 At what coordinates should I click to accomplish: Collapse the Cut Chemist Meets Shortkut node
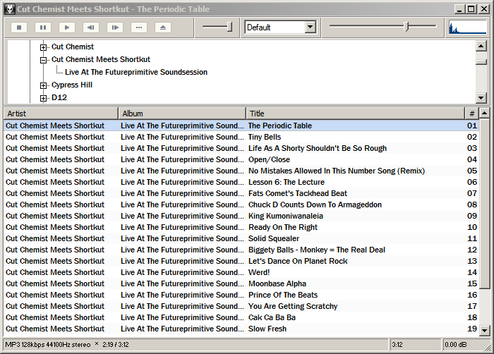click(x=44, y=60)
